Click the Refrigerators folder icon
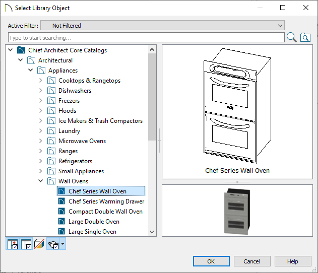Image resolution: width=318 pixels, height=273 pixels. point(51,161)
